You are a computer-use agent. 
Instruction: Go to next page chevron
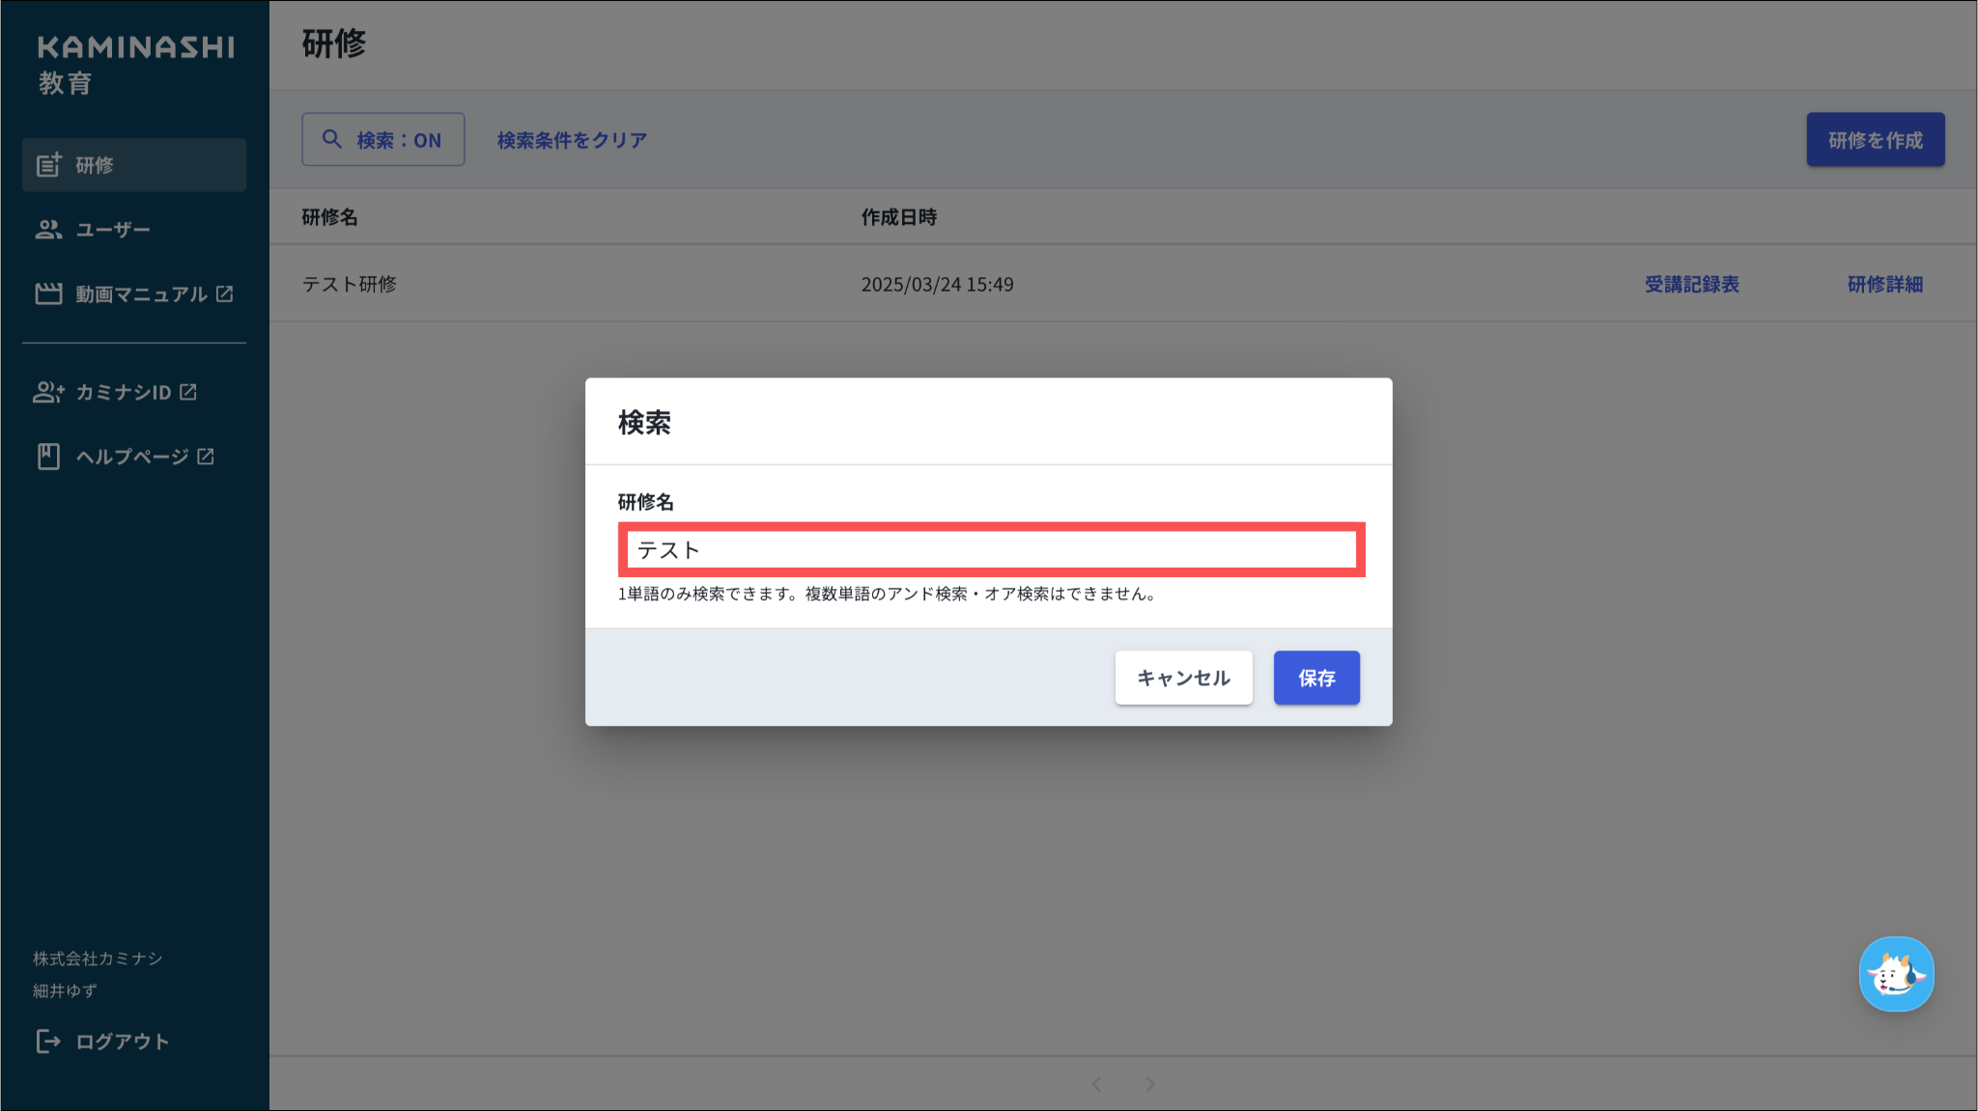click(x=1150, y=1084)
